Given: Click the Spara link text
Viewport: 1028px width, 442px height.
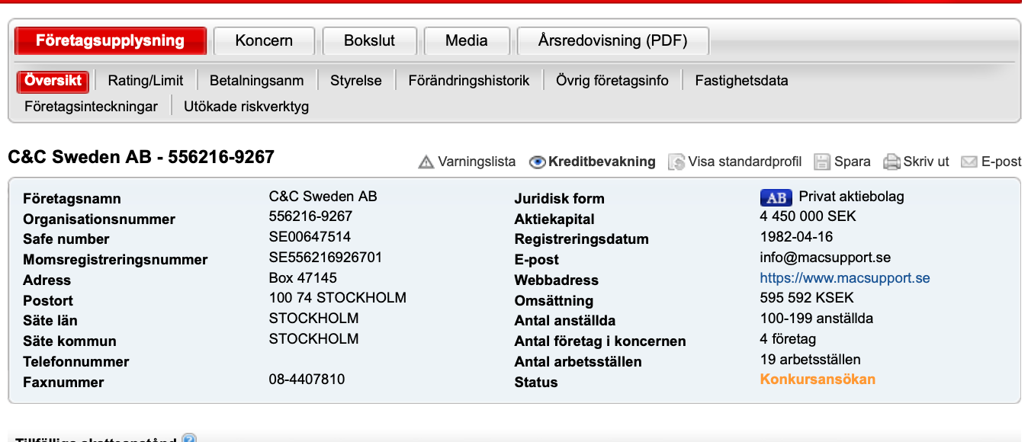Looking at the screenshot, I should [x=853, y=162].
